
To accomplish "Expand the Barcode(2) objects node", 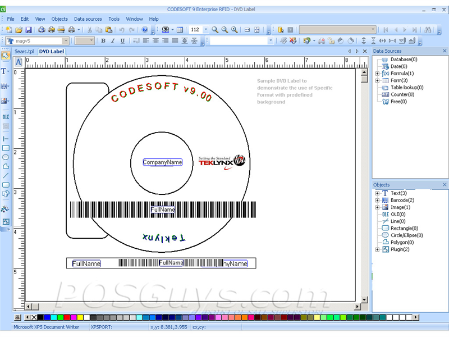I will [377, 201].
